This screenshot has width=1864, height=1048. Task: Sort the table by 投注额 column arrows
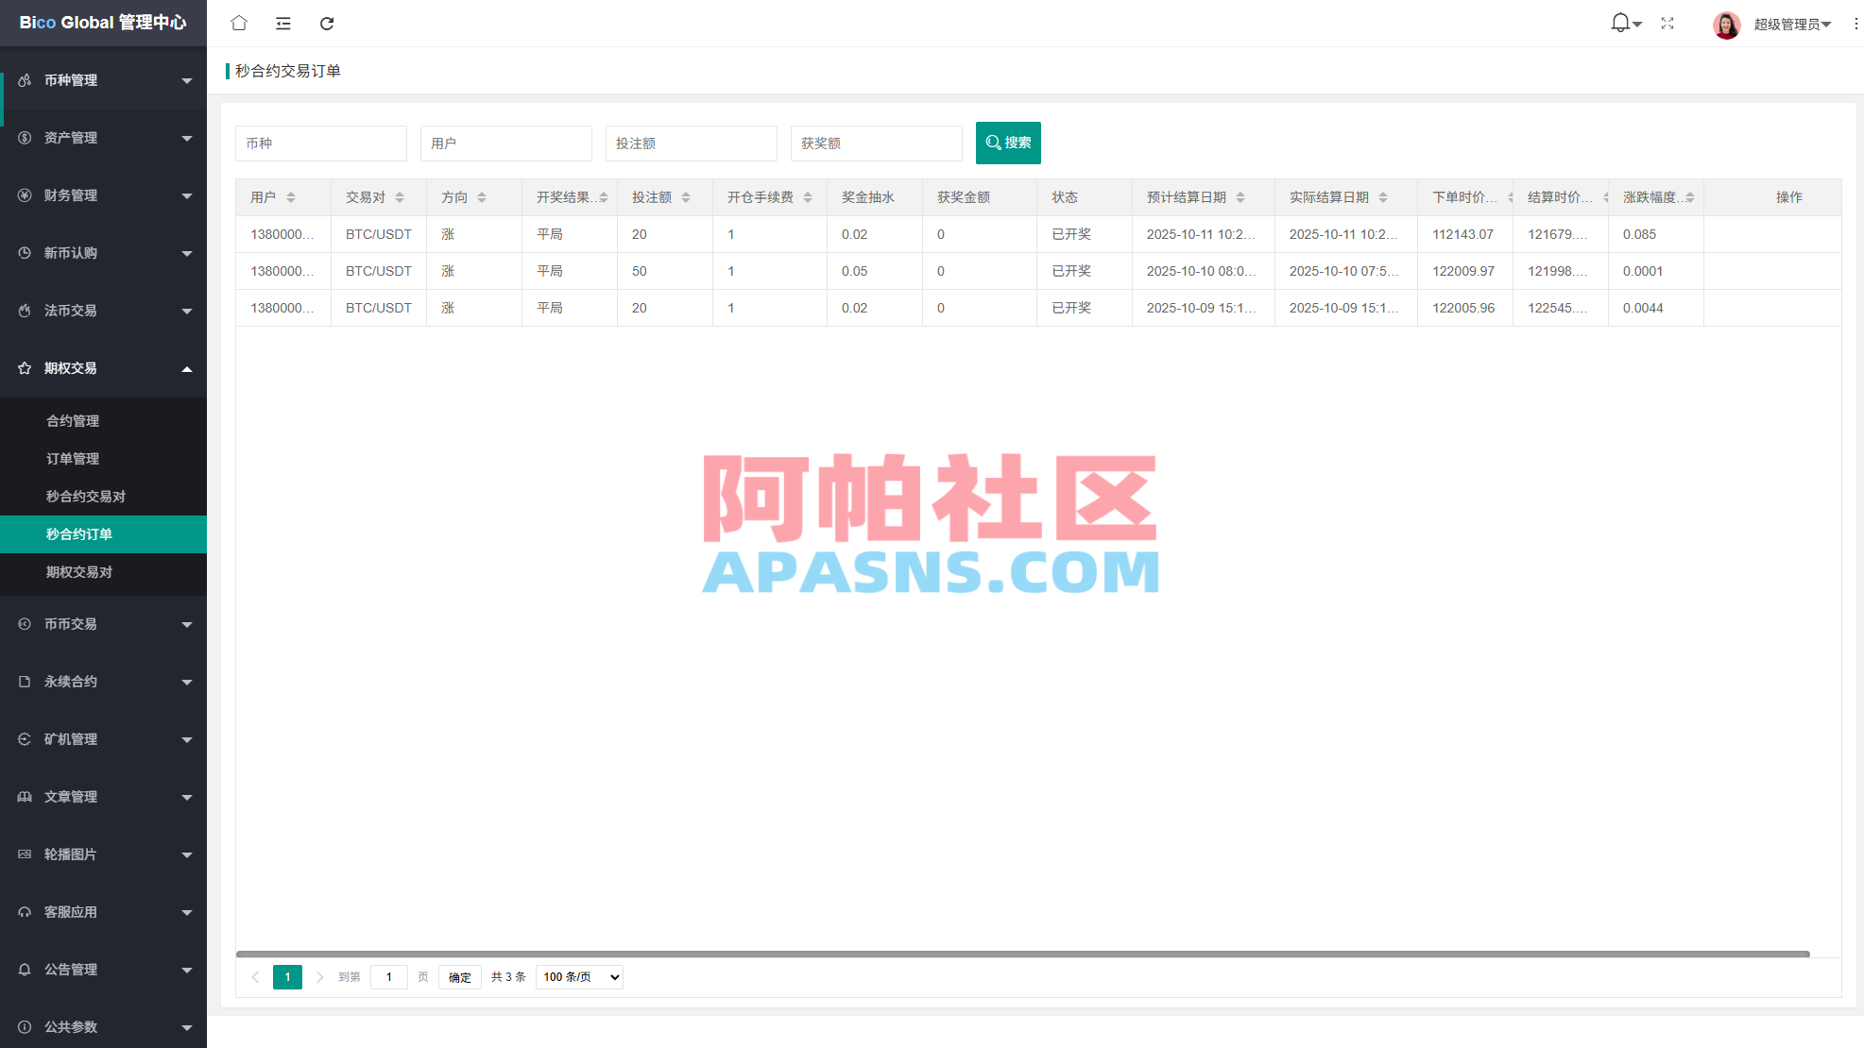[687, 196]
